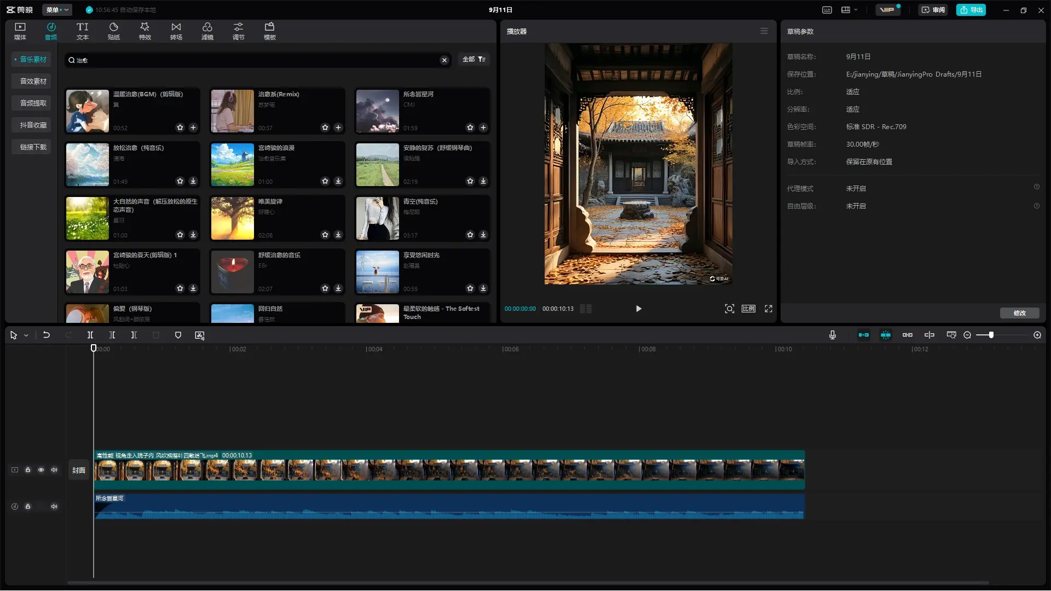Open the 媒体 (Media) panel tab
1051x591 pixels.
(x=20, y=31)
